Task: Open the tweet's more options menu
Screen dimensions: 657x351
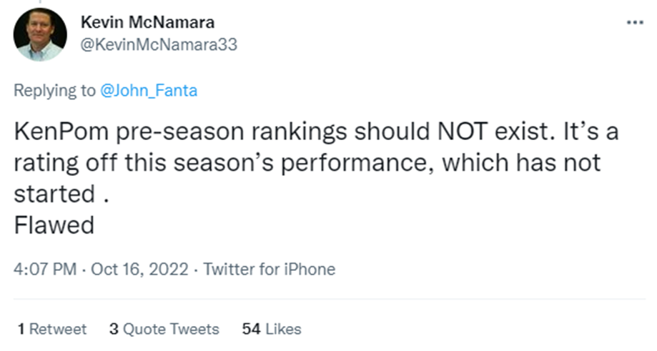Action: [634, 22]
